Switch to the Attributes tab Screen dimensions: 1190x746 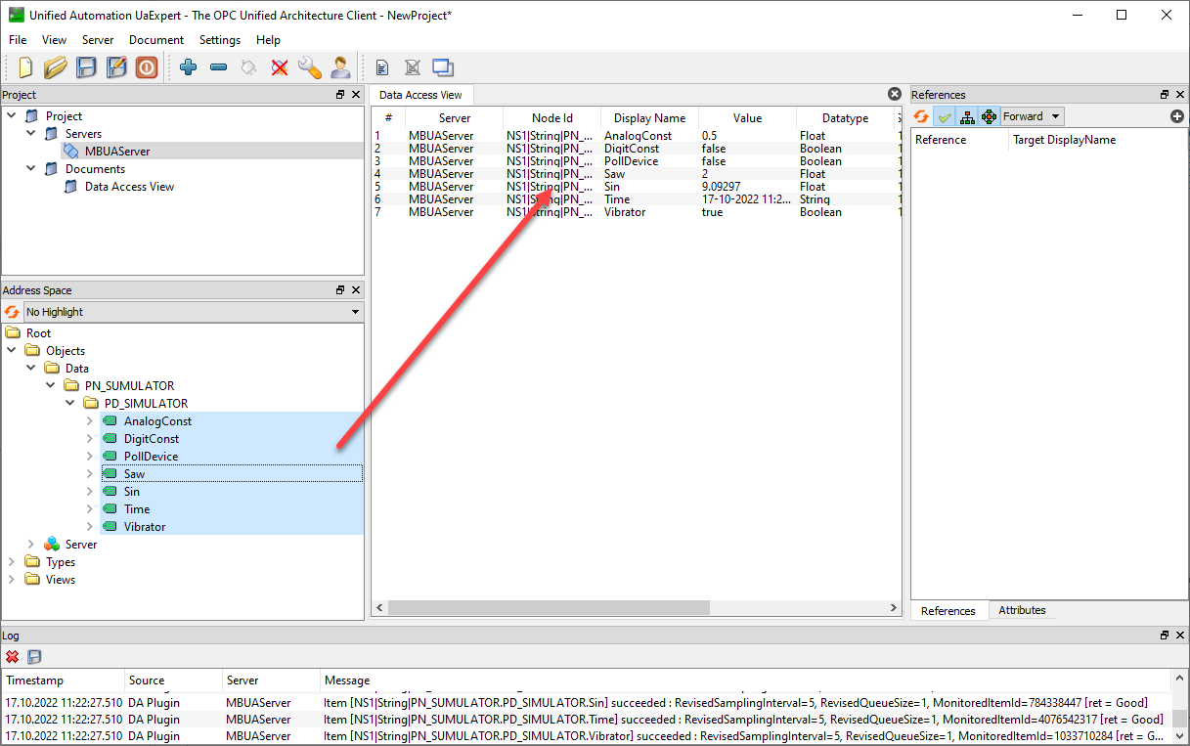pos(1022,610)
